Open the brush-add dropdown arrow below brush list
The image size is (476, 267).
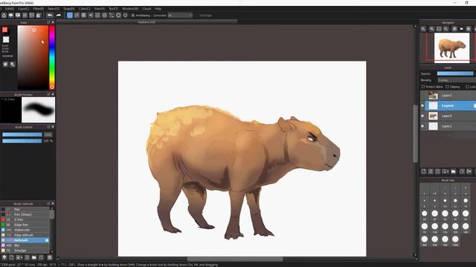click(22, 257)
